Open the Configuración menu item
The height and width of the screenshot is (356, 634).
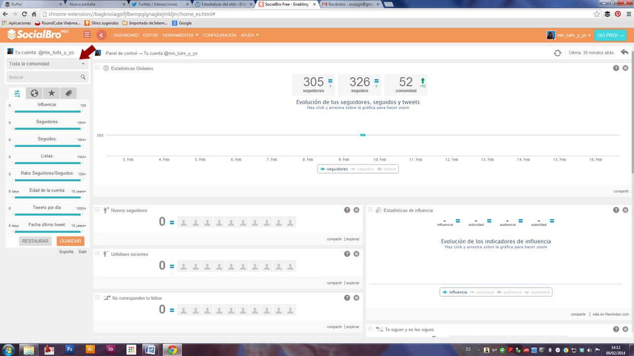pyautogui.click(x=219, y=35)
